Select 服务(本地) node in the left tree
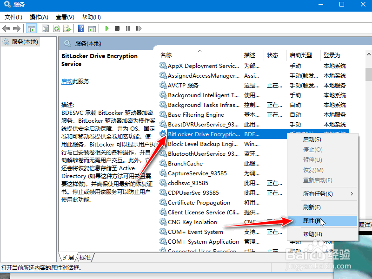Screen dimensions: 372x279 click(20, 42)
